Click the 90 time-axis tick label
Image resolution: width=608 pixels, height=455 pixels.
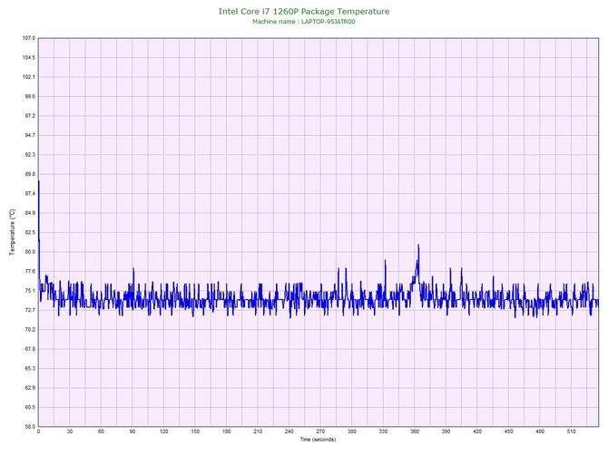[132, 431]
